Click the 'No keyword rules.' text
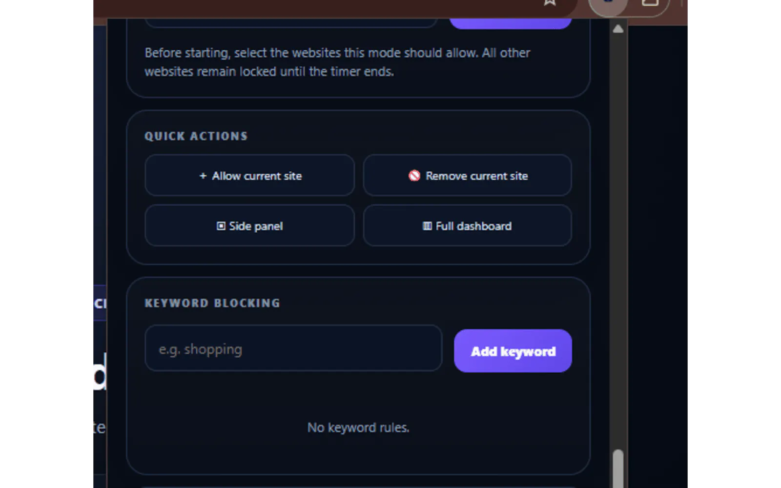The height and width of the screenshot is (488, 781). click(x=358, y=427)
